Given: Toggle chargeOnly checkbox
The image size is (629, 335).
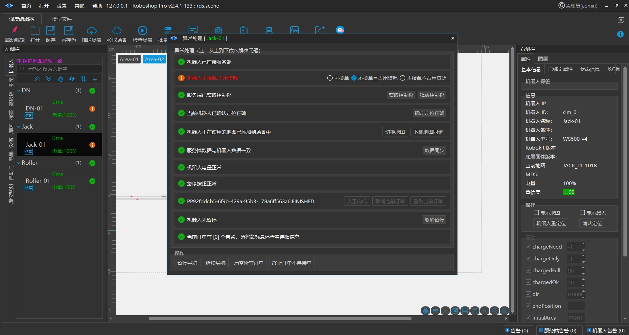Looking at the screenshot, I should click(528, 258).
